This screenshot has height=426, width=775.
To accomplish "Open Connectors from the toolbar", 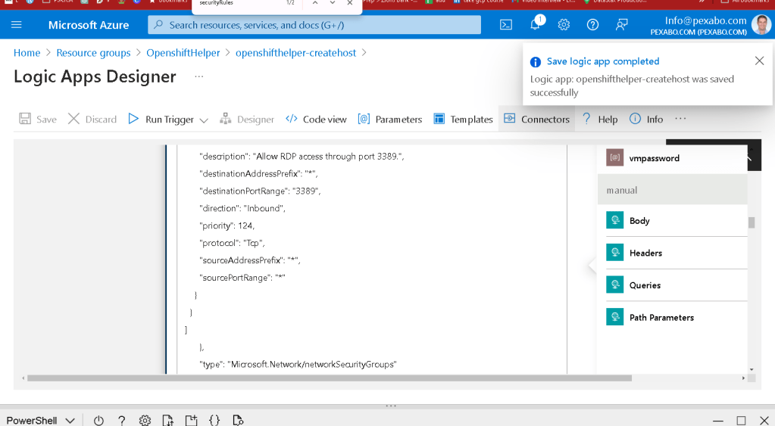I will [537, 119].
